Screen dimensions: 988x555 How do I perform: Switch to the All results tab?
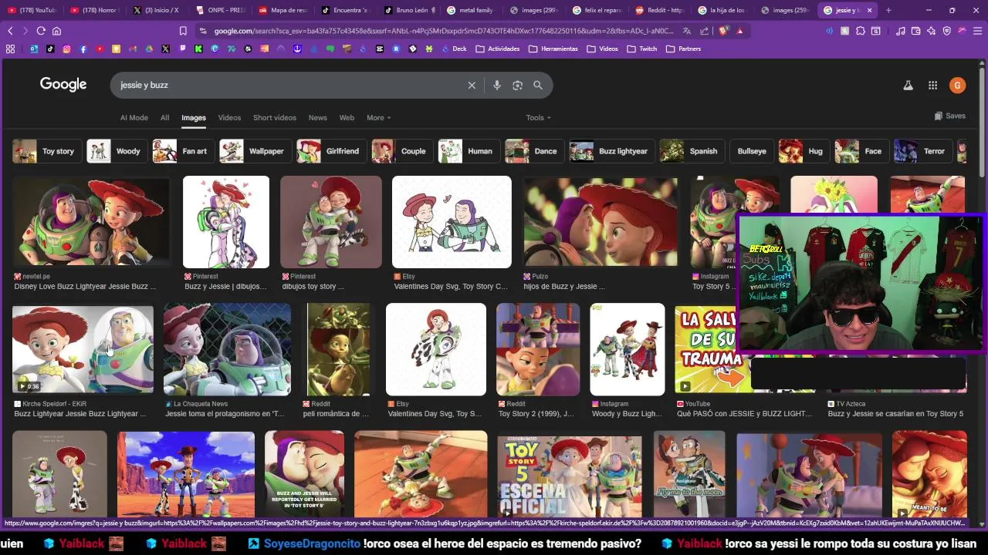[164, 118]
